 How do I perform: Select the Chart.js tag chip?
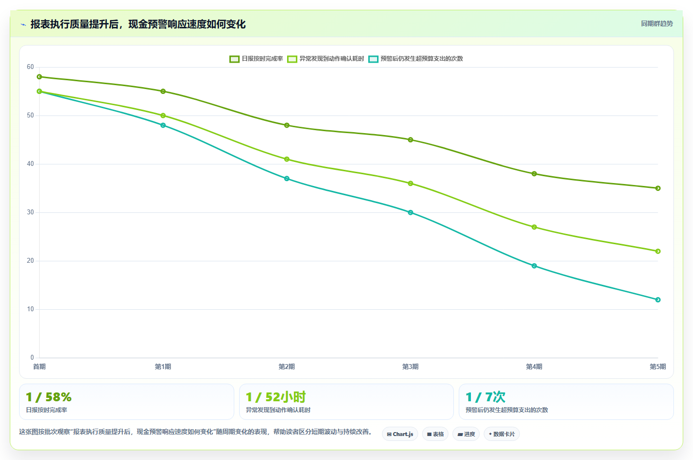pos(400,434)
